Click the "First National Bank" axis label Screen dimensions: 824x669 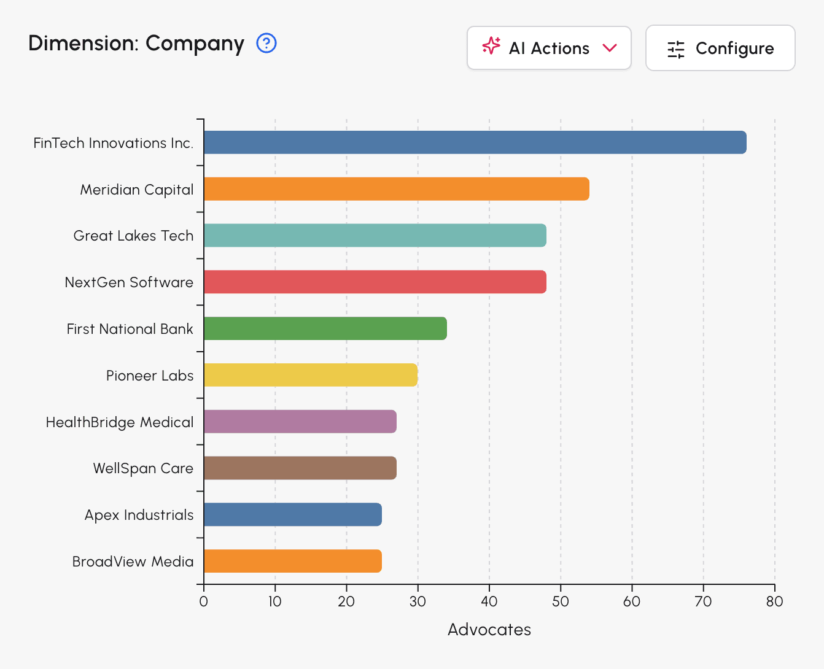[130, 329]
